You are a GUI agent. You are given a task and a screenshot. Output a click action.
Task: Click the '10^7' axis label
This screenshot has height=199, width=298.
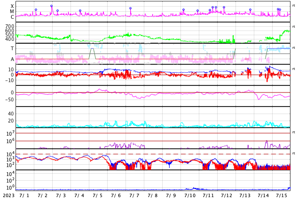coord(10,133)
